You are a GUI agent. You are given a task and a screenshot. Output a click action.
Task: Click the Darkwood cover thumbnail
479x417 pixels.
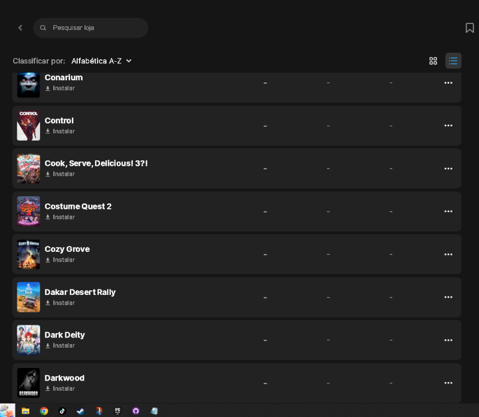28,383
